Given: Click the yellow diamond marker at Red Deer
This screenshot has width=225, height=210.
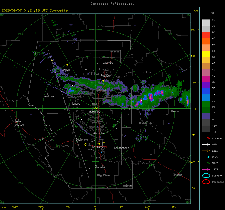Looking at the screenshot, I should (103, 81).
